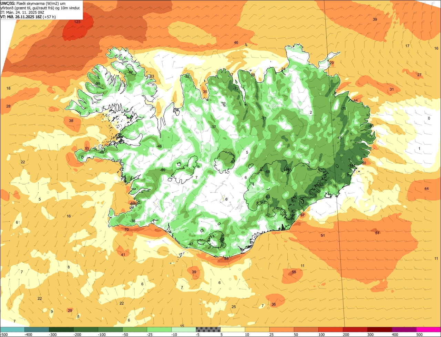Click the '-73' value in north Iceland
This screenshot has width=441, height=337.
point(236,88)
